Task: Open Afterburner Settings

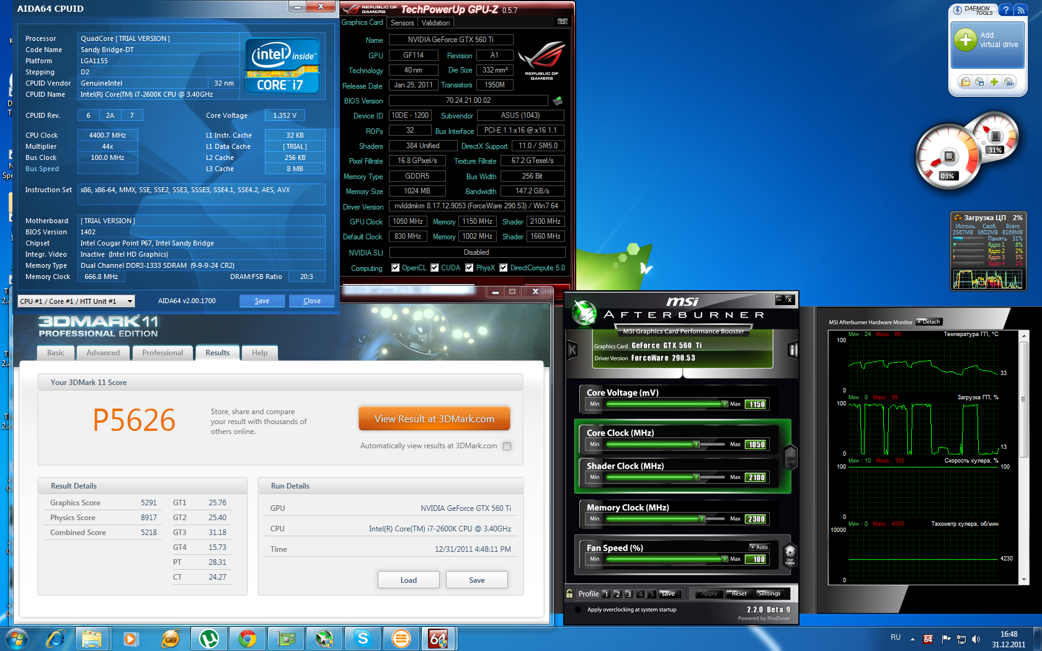Action: [x=769, y=593]
